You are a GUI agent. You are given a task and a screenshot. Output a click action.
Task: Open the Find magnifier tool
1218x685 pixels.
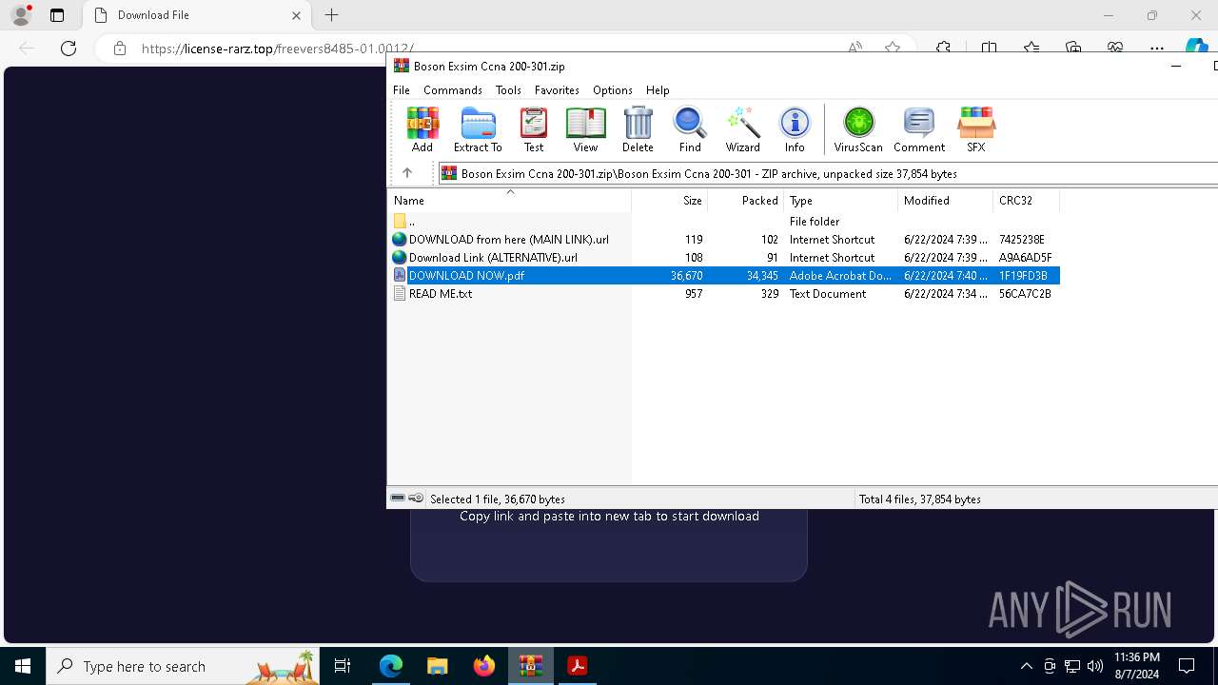(x=690, y=129)
